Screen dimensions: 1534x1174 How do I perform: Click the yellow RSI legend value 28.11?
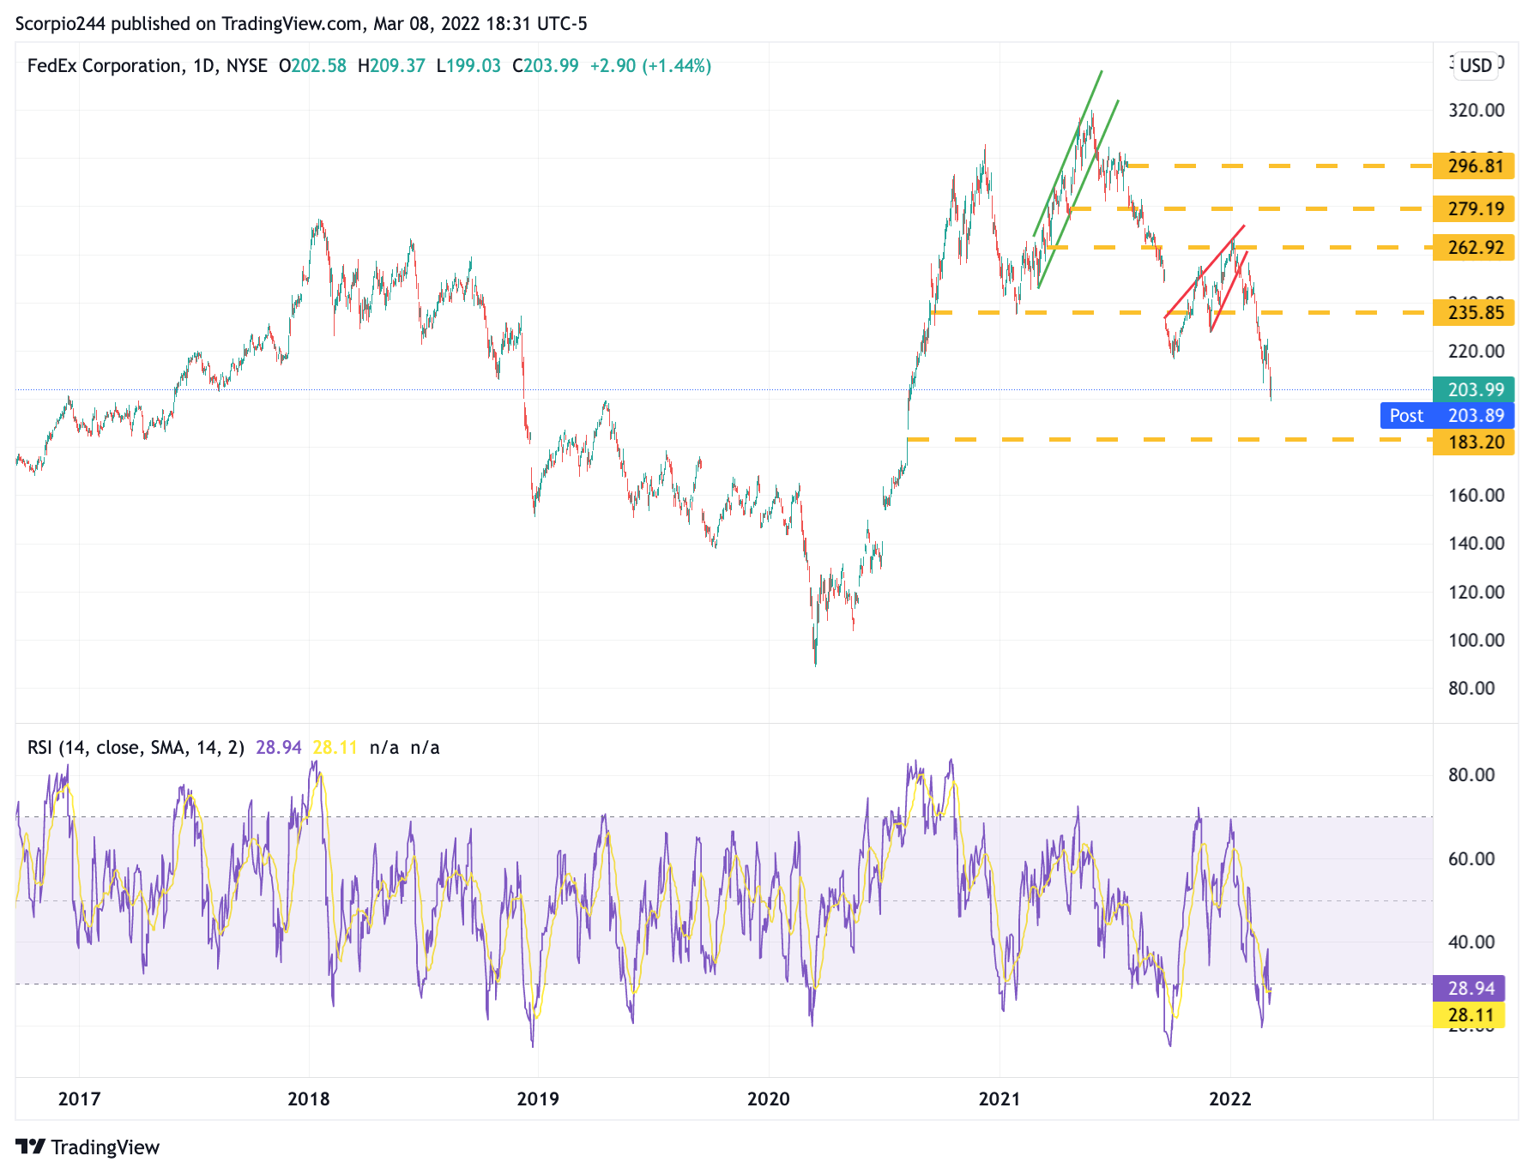[x=335, y=748]
